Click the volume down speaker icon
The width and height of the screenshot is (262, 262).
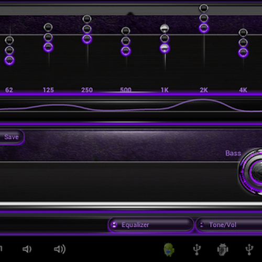(27, 249)
